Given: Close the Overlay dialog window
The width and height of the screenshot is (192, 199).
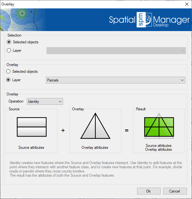Looking at the screenshot, I should [187, 4].
